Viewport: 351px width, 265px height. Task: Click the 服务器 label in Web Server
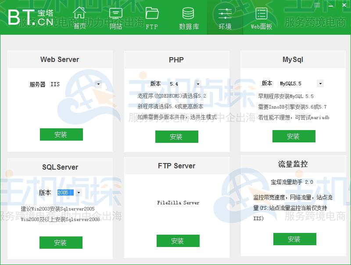click(37, 84)
